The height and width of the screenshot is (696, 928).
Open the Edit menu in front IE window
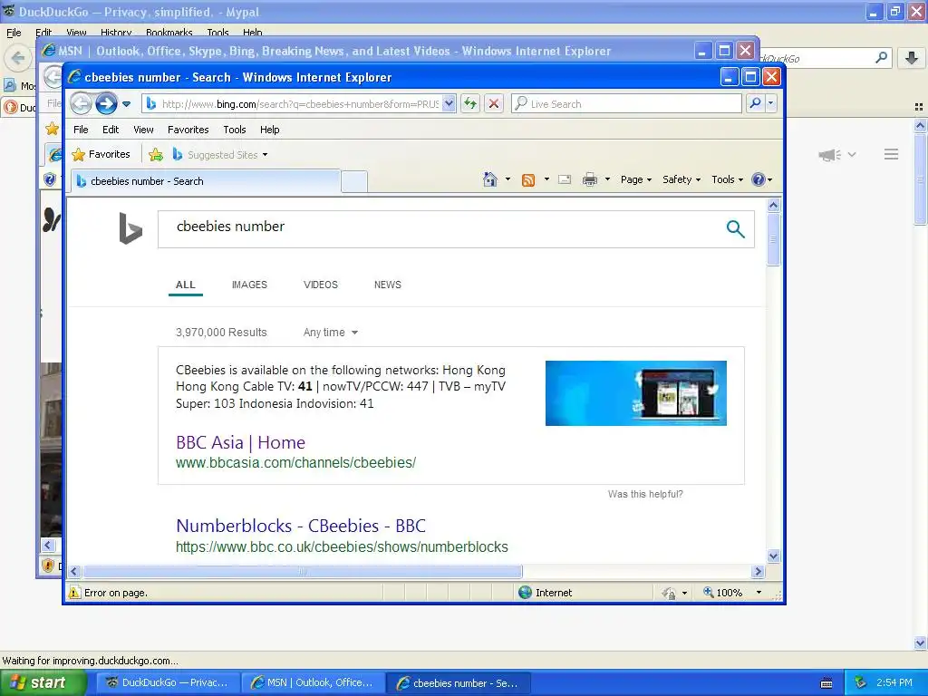point(111,130)
